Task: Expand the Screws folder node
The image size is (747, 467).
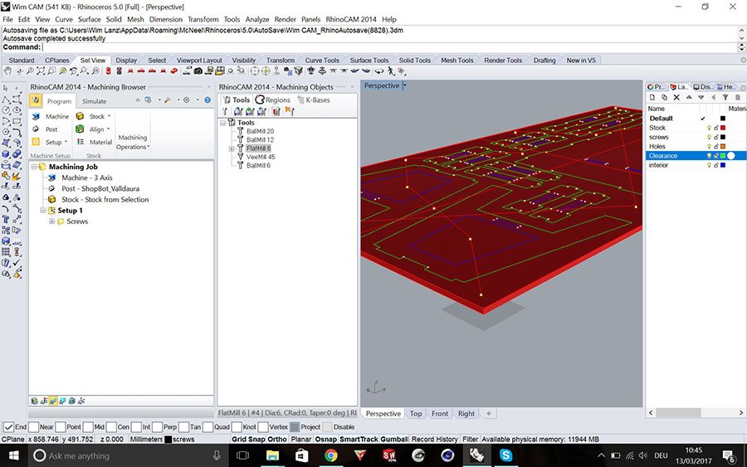Action: tap(52, 221)
